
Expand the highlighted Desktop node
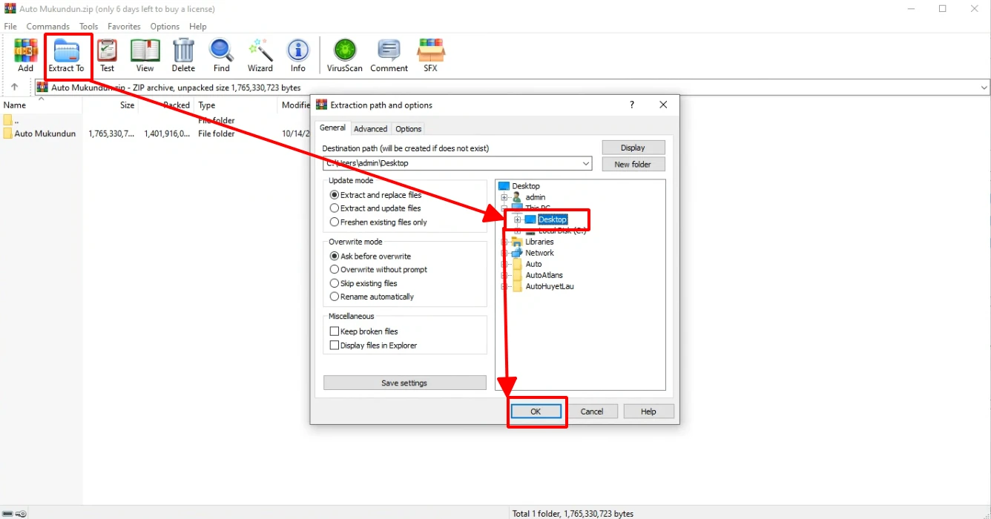pyautogui.click(x=518, y=219)
